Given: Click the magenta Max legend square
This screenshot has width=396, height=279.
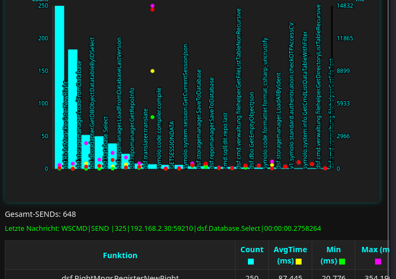Looking at the screenshot, I should 378,261.
